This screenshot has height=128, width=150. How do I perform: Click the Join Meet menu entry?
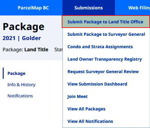[x=106, y=96]
